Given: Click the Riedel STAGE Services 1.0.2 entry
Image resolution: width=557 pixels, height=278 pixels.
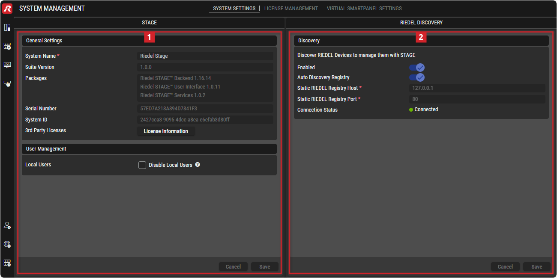Looking at the screenshot, I should tap(173, 95).
